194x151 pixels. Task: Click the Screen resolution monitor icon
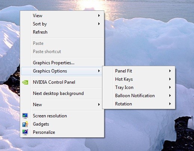click(25, 116)
